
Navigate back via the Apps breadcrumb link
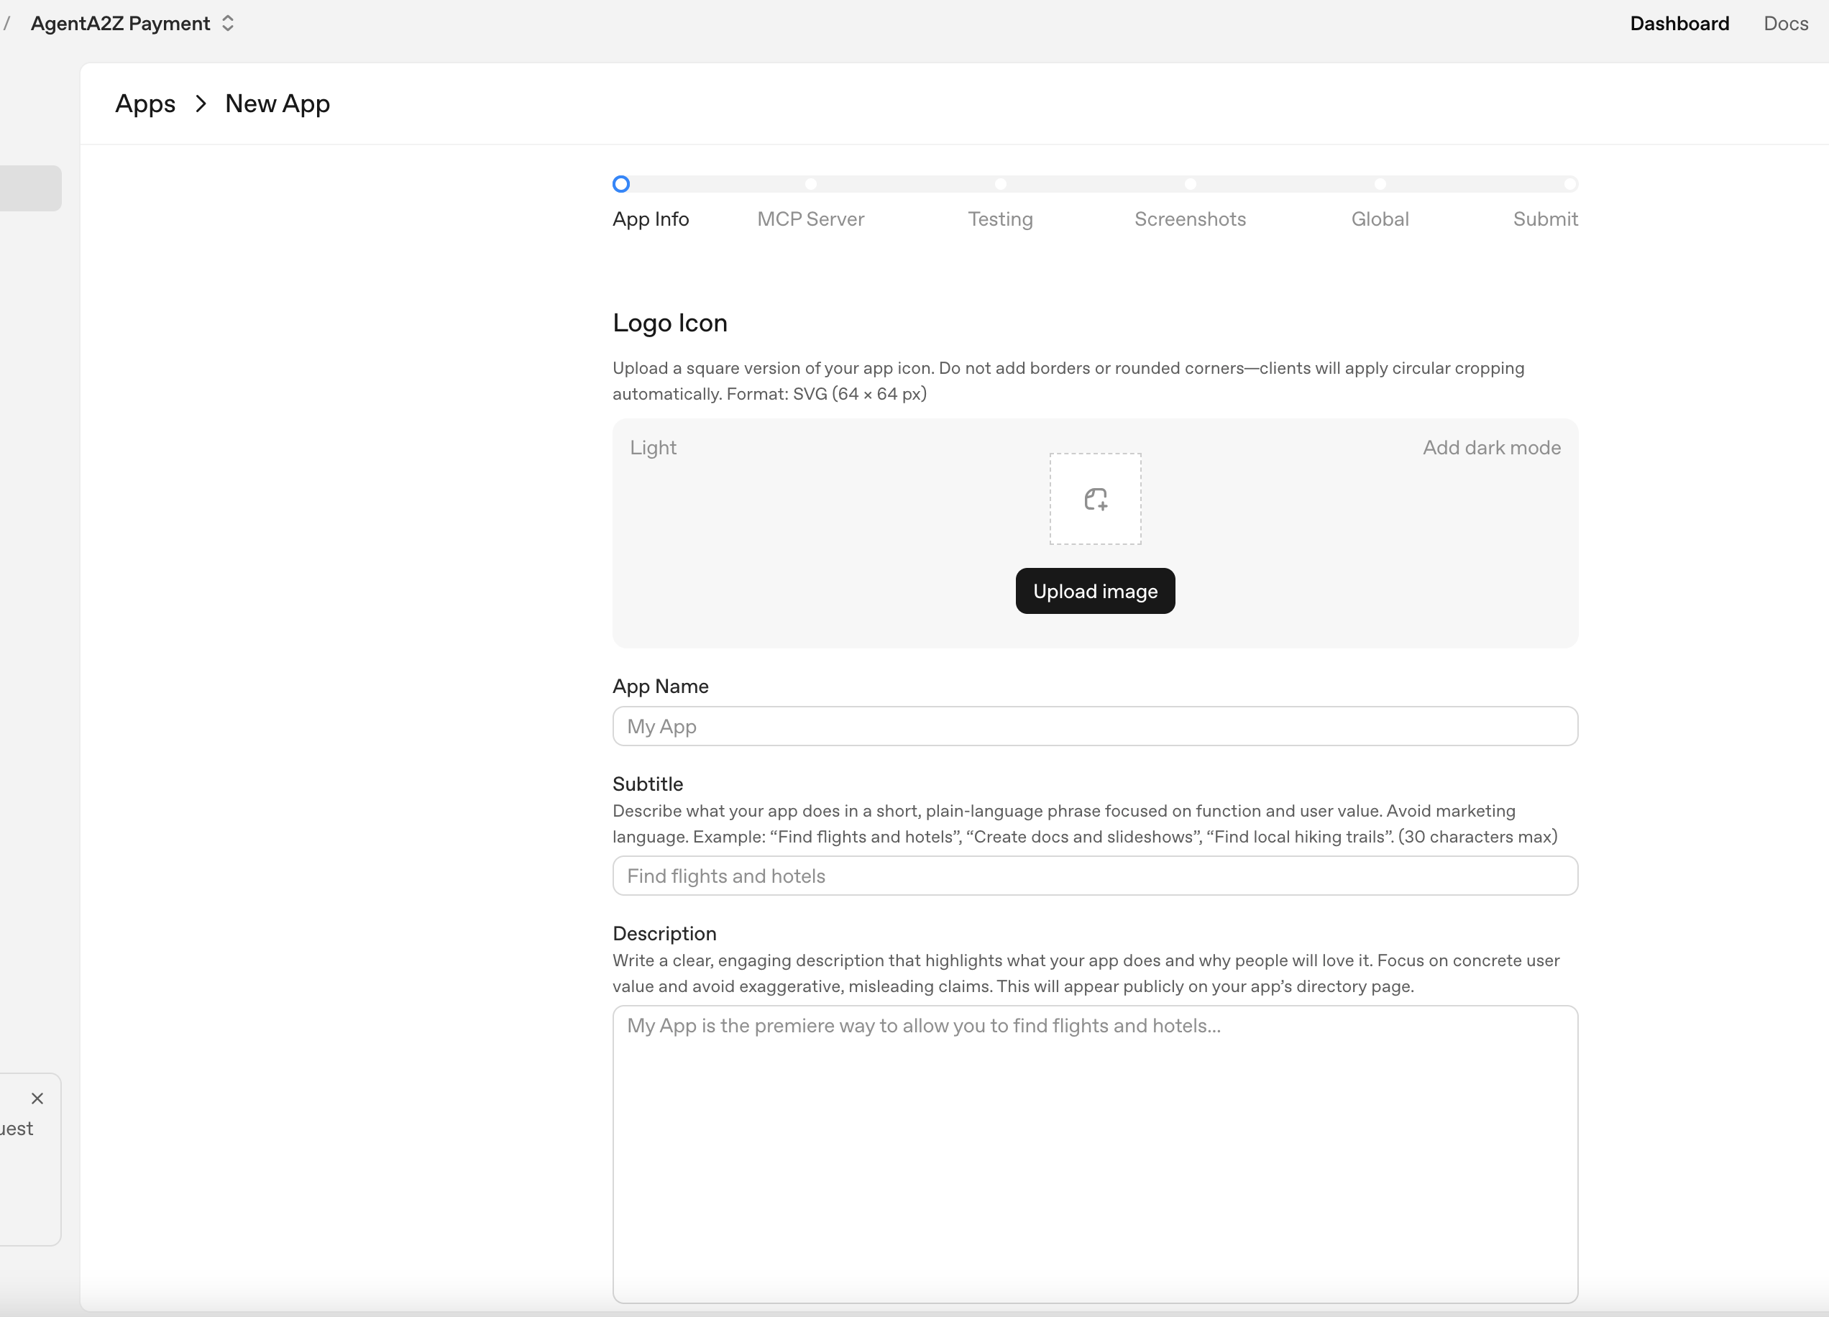coord(145,104)
